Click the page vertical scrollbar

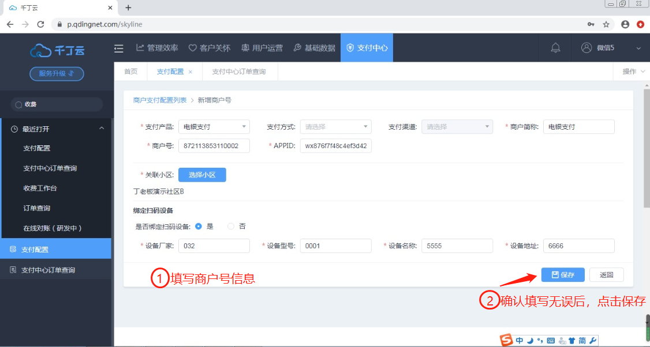pos(647,148)
